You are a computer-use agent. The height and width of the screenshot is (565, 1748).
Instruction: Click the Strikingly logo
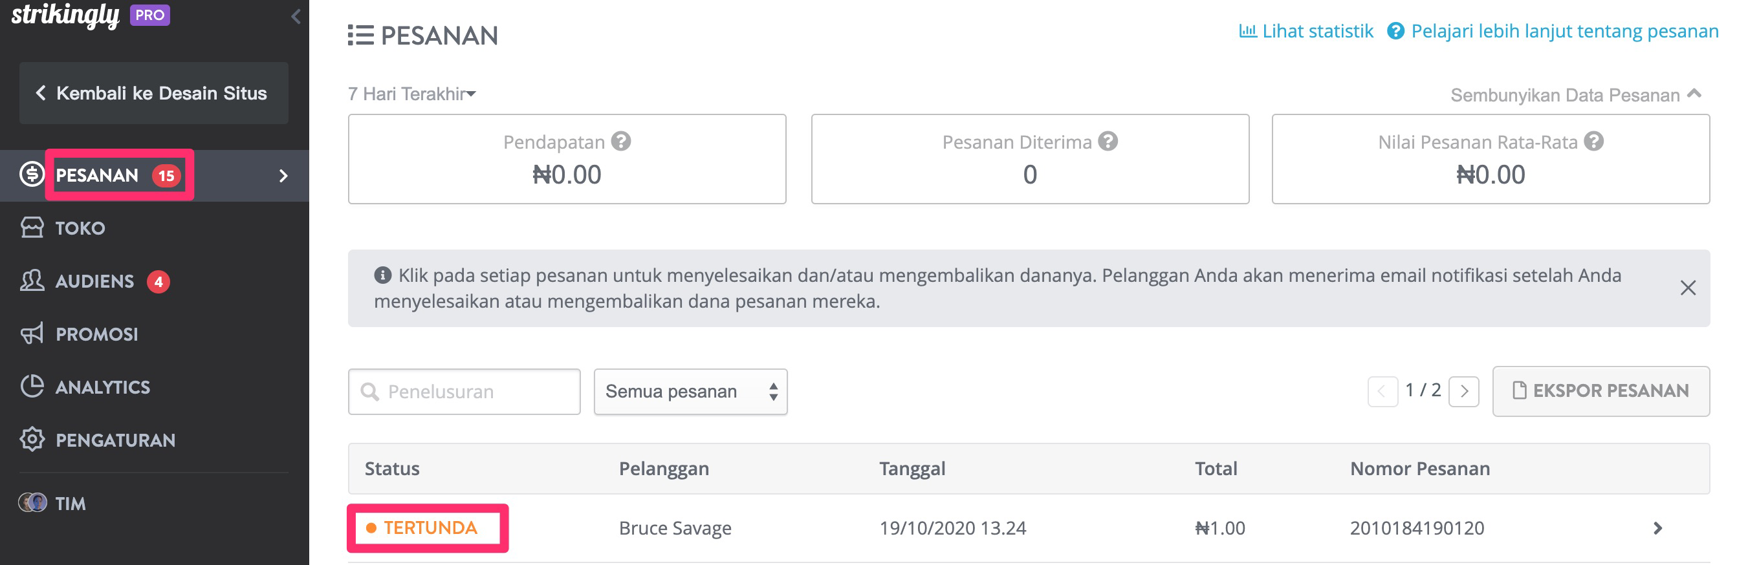(x=65, y=15)
